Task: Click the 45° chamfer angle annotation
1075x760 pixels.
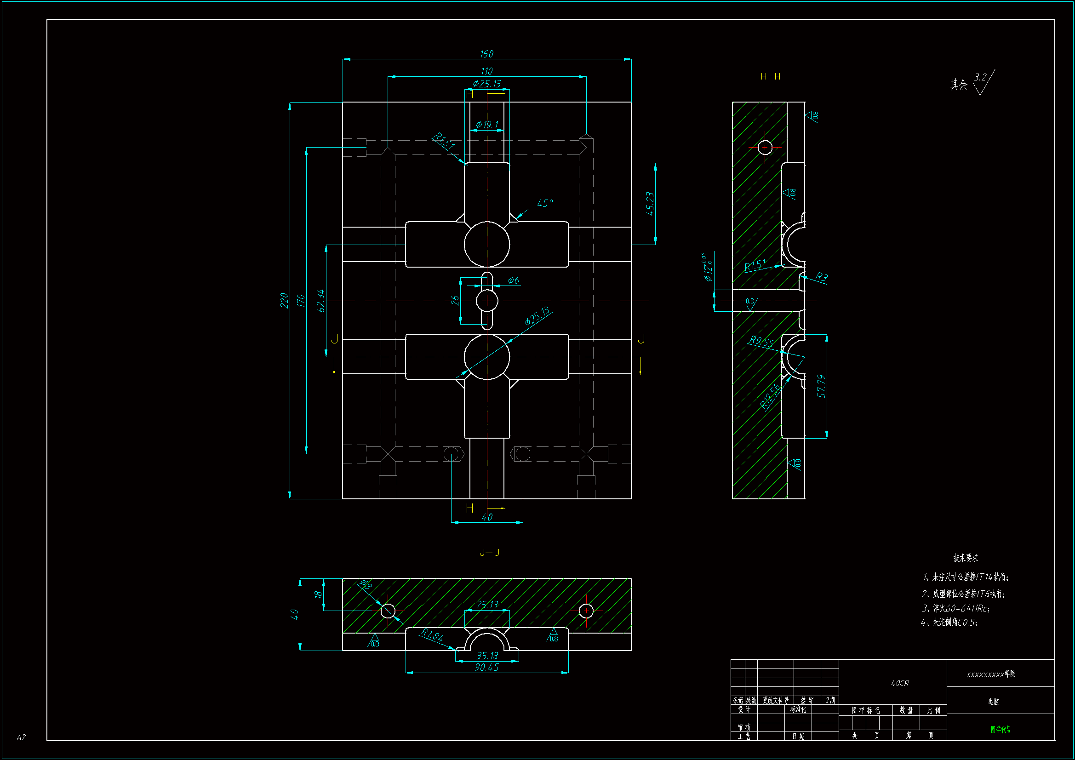Action: (x=544, y=203)
